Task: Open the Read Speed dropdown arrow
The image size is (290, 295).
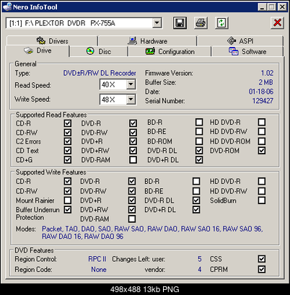Action: (131, 84)
